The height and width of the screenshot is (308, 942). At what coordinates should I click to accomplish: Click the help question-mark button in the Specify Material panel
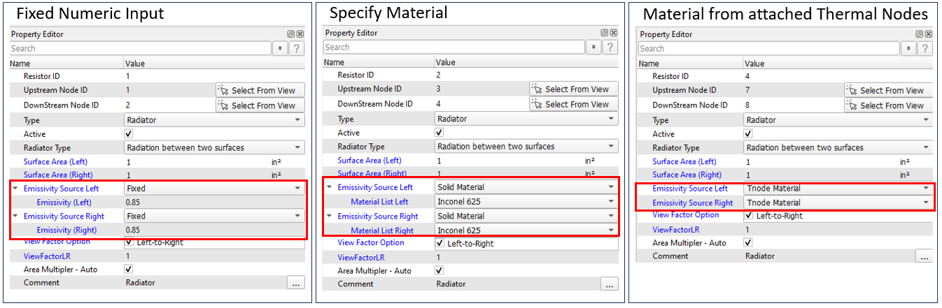(x=611, y=47)
